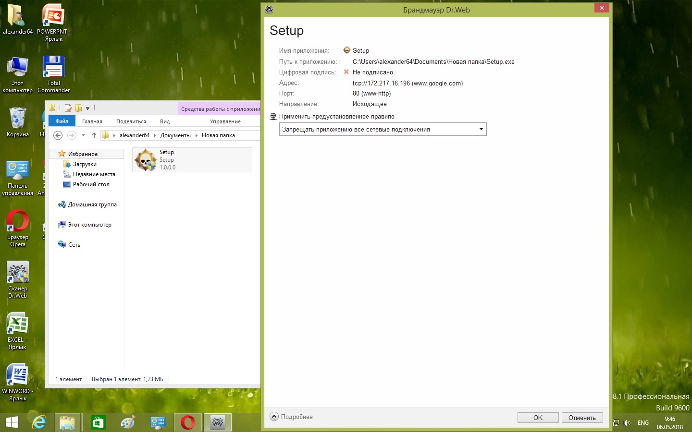Image resolution: width=692 pixels, height=432 pixels.
Task: Expand the alexander64 breadcrumb chevron in the address bar
Action: pyautogui.click(x=155, y=135)
